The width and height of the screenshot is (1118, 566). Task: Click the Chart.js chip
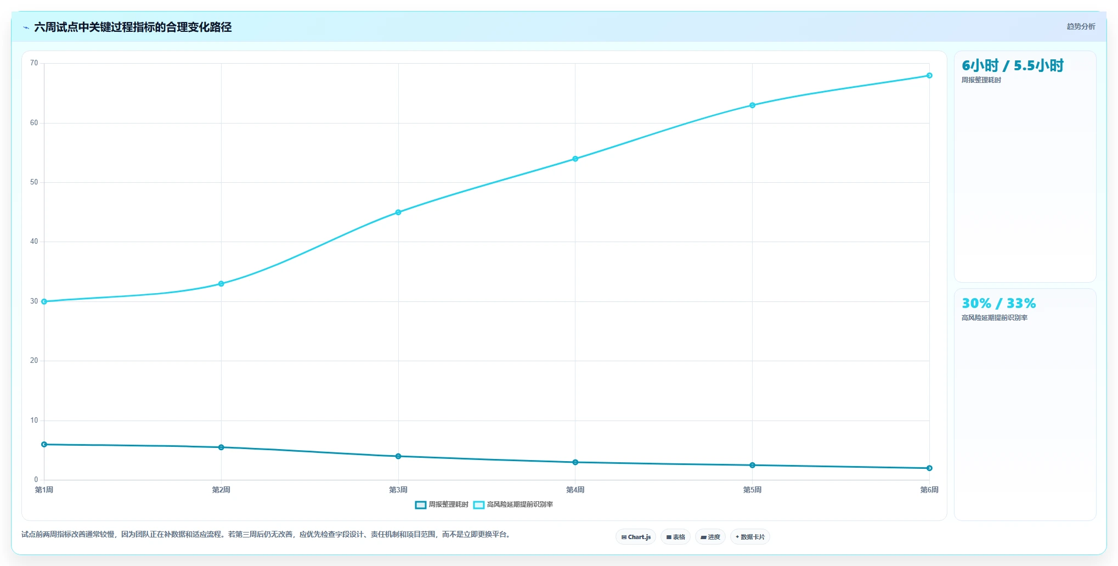tap(636, 537)
